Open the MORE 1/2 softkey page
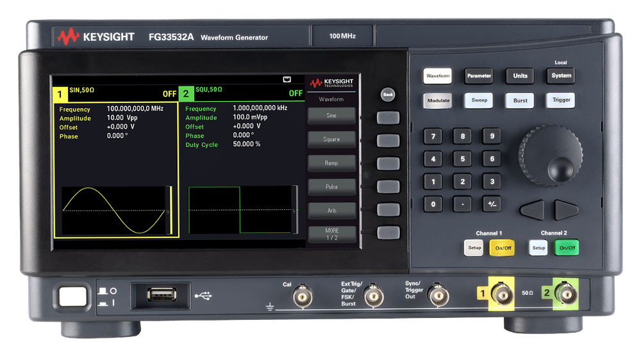641x357 pixels. tap(331, 235)
